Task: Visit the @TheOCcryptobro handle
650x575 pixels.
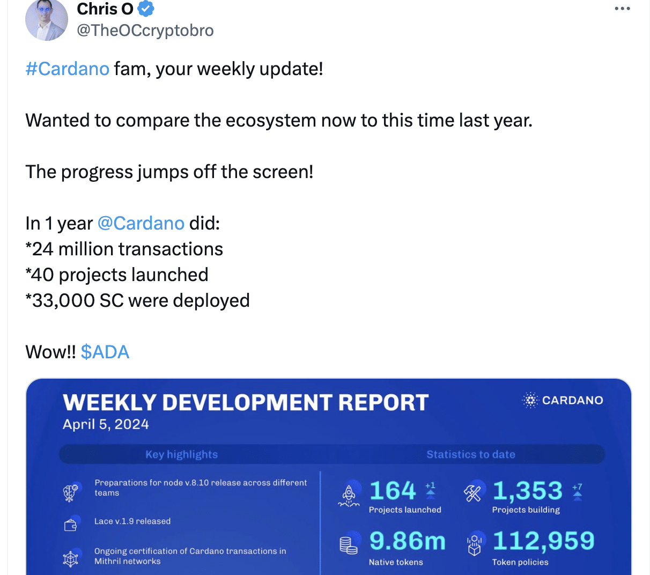Action: pyautogui.click(x=145, y=30)
